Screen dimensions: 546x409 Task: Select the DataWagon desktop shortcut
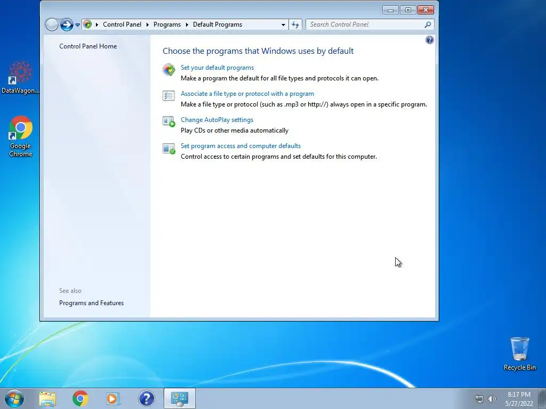pyautogui.click(x=20, y=78)
